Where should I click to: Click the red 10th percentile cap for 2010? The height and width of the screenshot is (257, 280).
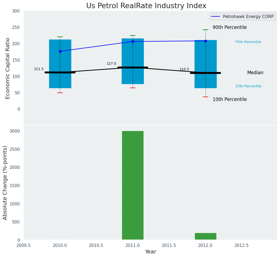[x=60, y=93]
